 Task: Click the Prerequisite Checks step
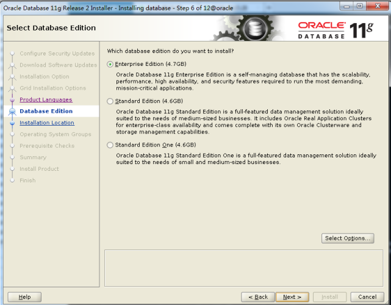[47, 146]
